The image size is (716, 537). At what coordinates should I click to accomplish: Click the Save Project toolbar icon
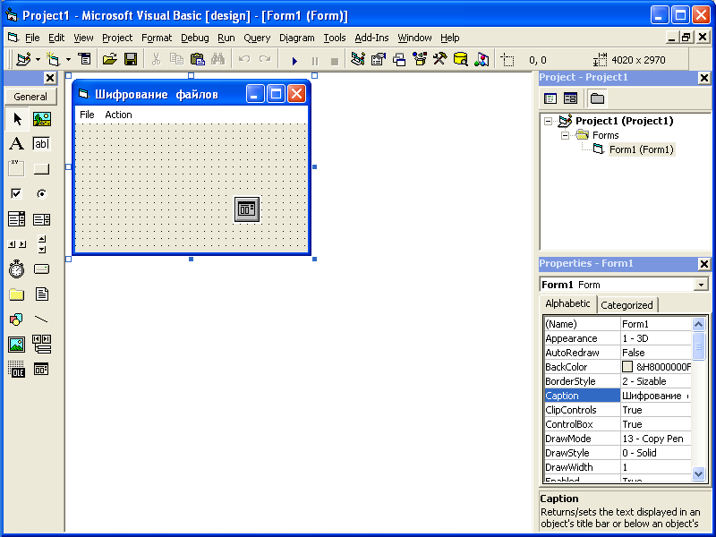pyautogui.click(x=131, y=59)
